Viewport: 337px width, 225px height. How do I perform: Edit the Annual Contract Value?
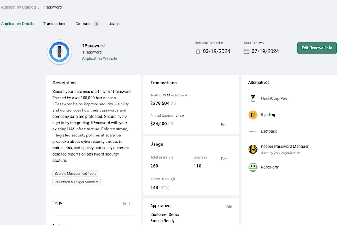(x=224, y=125)
